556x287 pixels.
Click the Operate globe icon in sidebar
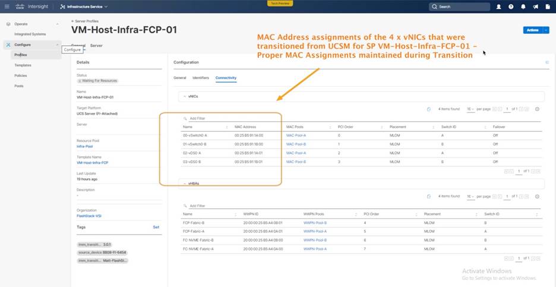pos(8,24)
